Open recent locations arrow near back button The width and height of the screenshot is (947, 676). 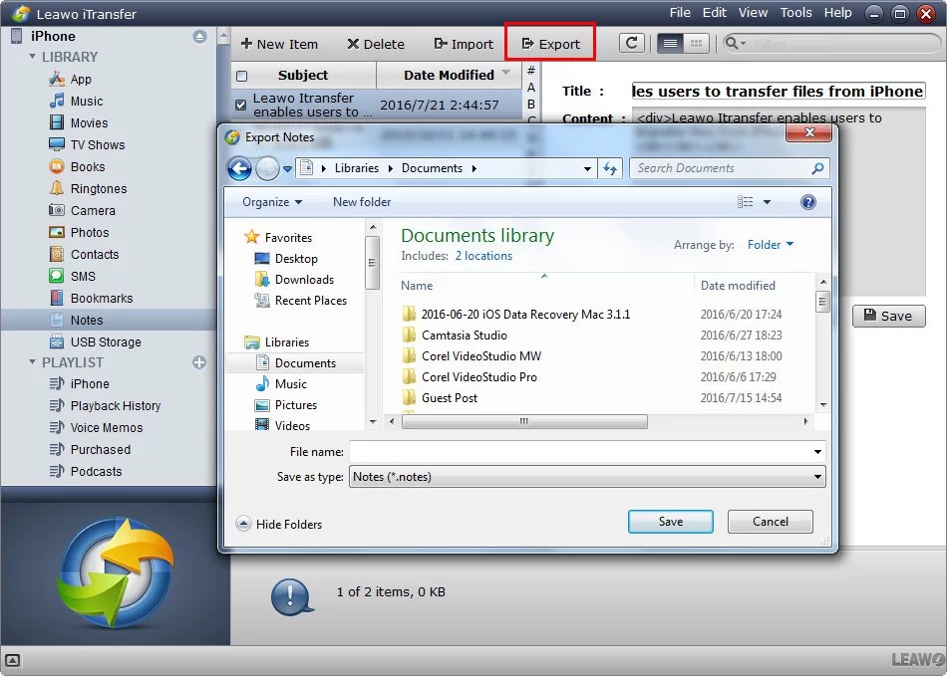(x=287, y=169)
